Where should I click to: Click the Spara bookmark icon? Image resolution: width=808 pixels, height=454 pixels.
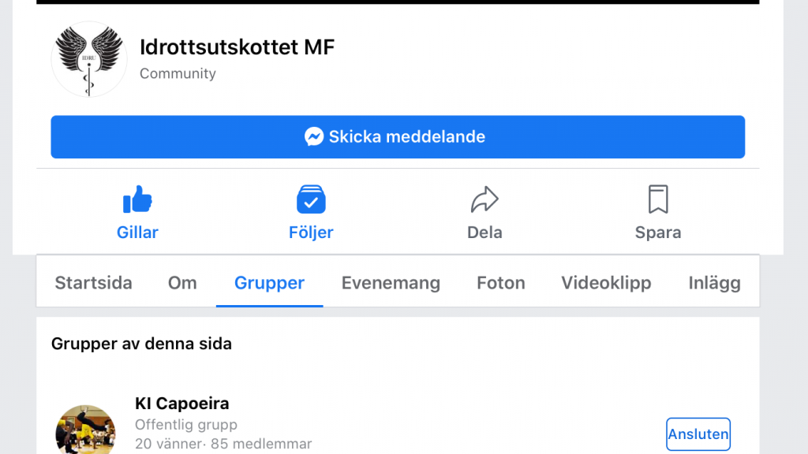point(658,199)
